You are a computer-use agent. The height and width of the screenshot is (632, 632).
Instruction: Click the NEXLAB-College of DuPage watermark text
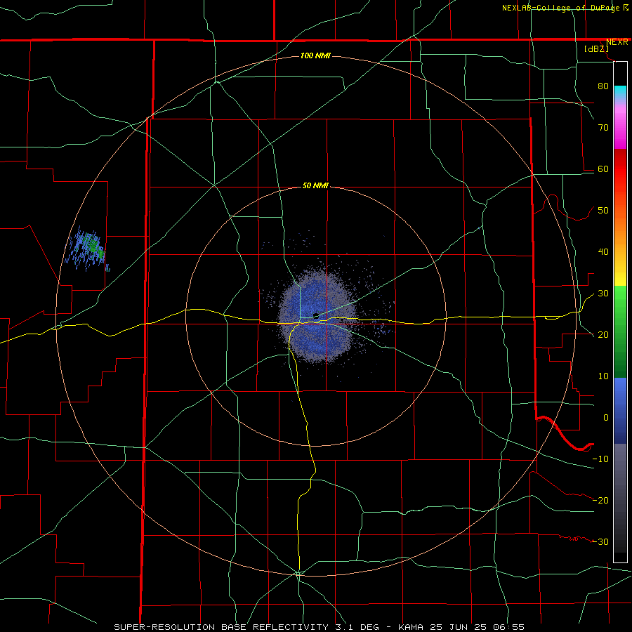pos(562,8)
